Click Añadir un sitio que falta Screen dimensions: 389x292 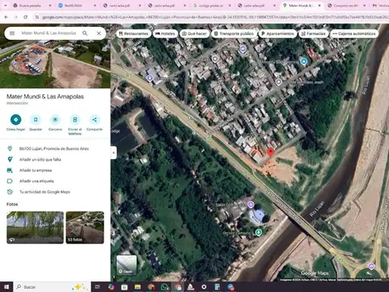tap(55, 160)
